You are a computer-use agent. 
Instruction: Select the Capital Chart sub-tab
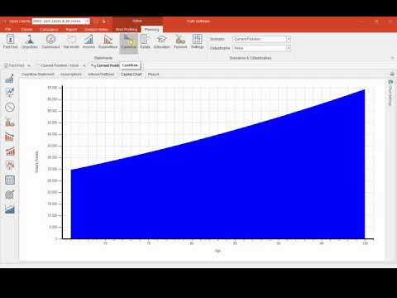(132, 74)
